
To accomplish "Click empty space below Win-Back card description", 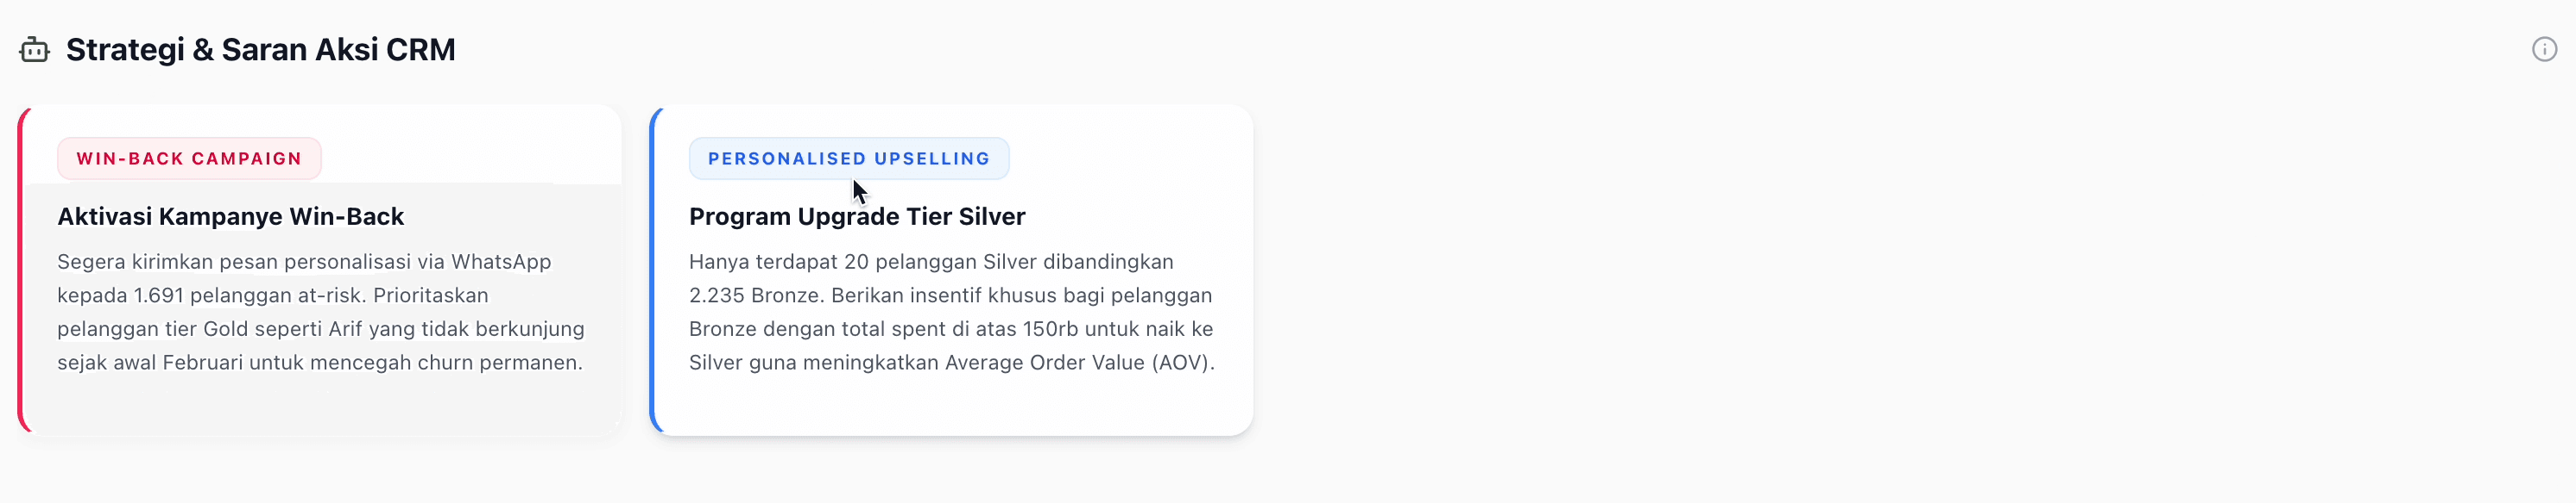I will click(320, 404).
